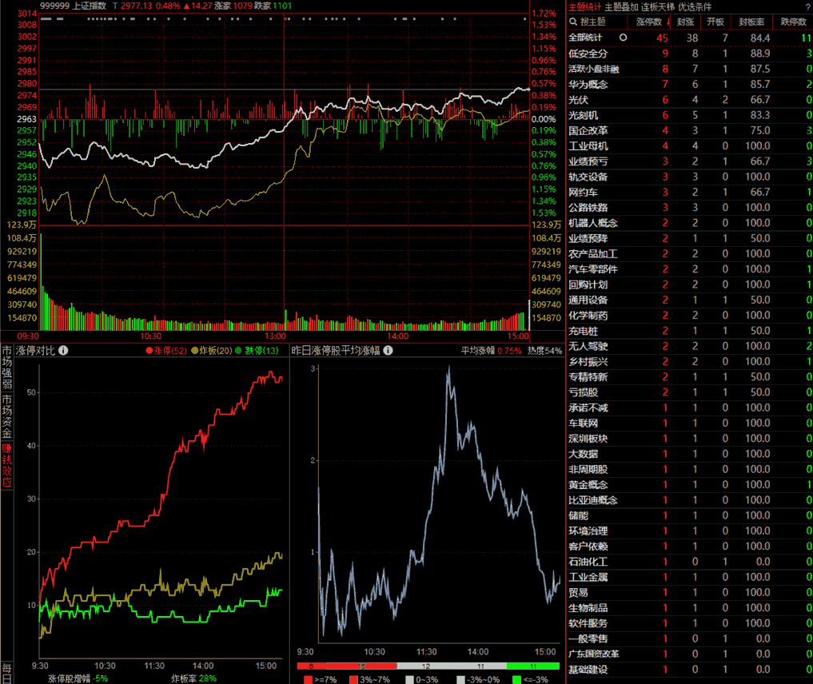
Task: Select the 回购计划 theme row
Action: (690, 284)
